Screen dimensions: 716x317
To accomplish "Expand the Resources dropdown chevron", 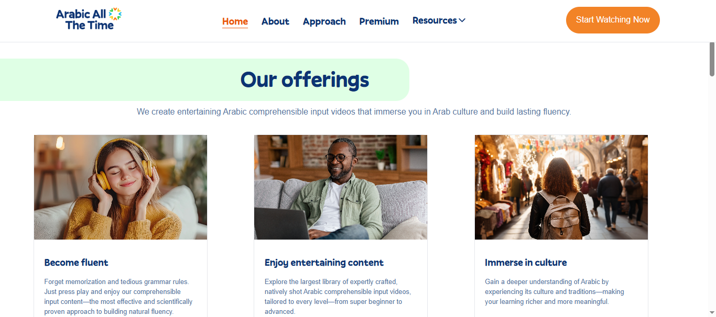I will 462,20.
